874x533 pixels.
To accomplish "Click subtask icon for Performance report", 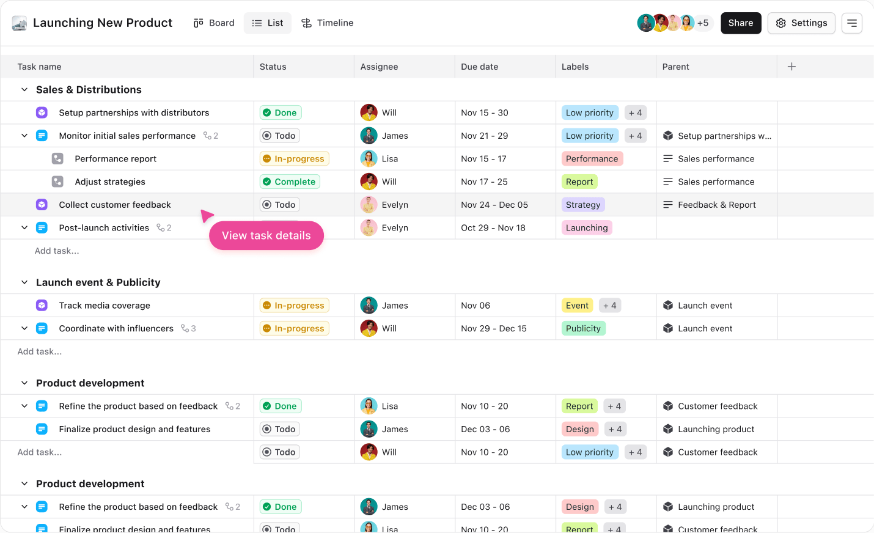I will tap(57, 159).
